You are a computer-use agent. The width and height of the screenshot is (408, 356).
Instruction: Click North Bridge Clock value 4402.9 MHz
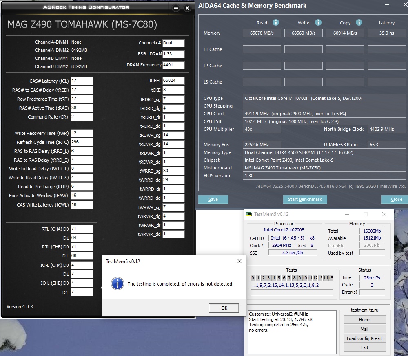[387, 129]
